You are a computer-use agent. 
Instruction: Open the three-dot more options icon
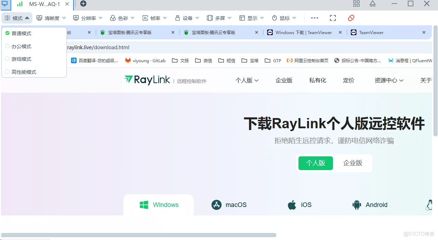point(315,18)
